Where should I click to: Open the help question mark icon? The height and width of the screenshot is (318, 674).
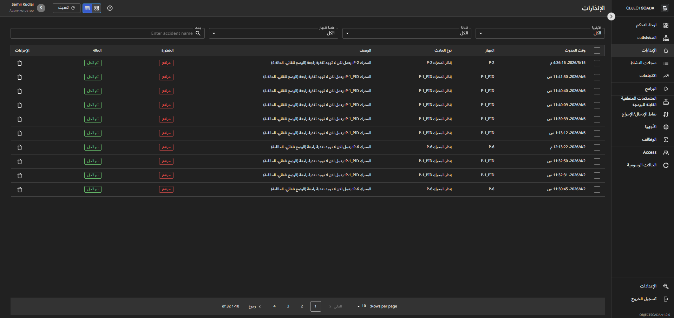tap(110, 8)
